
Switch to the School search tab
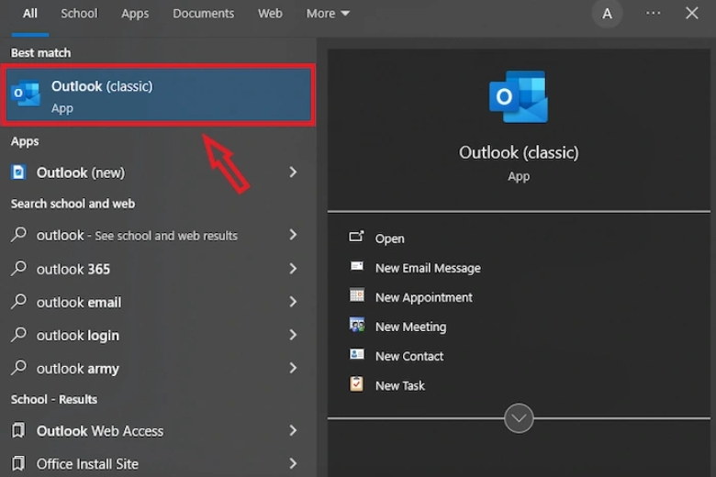click(x=79, y=14)
